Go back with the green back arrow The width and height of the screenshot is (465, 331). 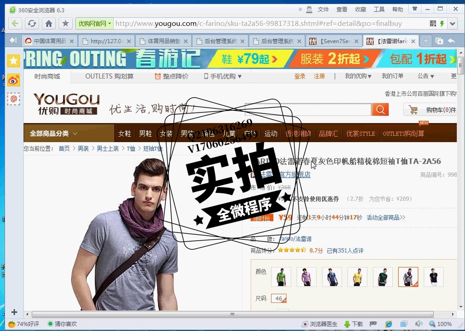(x=15, y=24)
